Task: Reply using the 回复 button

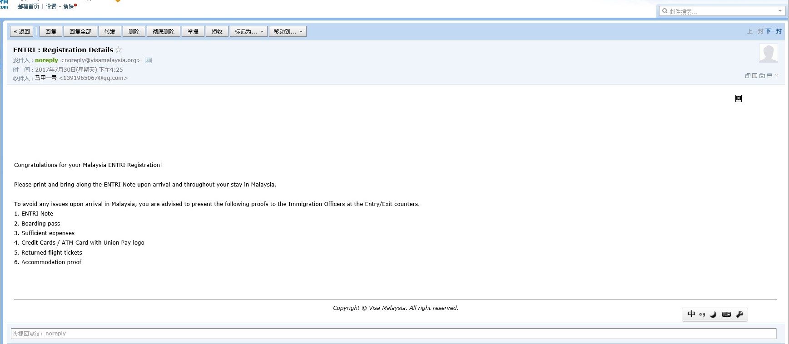Action: click(x=51, y=31)
